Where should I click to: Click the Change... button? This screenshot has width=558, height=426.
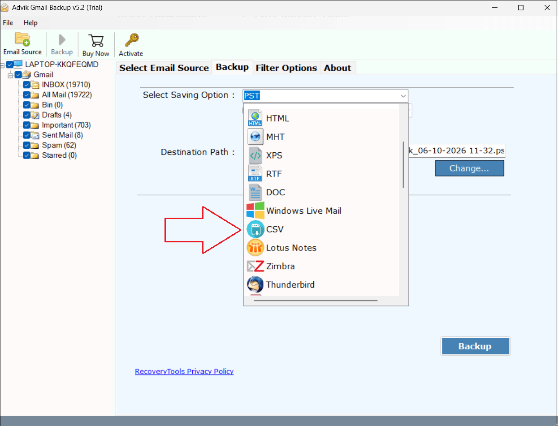pos(469,168)
